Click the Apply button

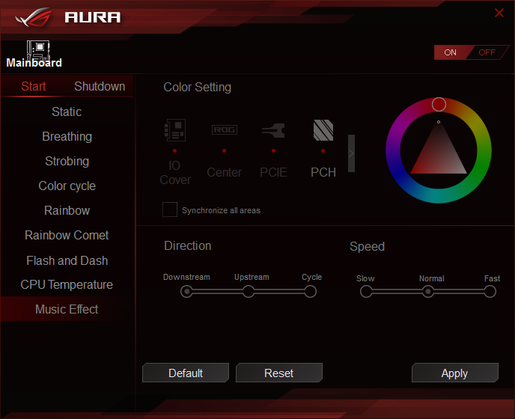455,373
